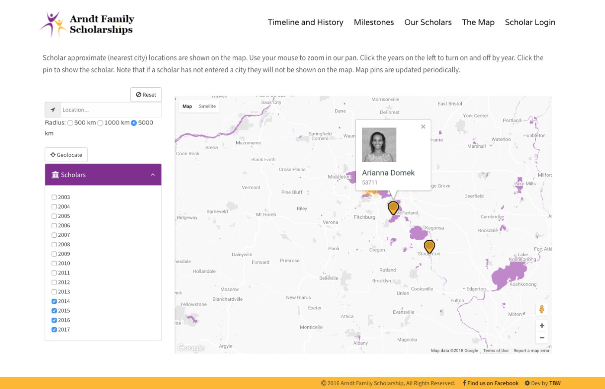This screenshot has height=389, width=605.
Task: Click the Geolocate button
Action: pyautogui.click(x=66, y=155)
